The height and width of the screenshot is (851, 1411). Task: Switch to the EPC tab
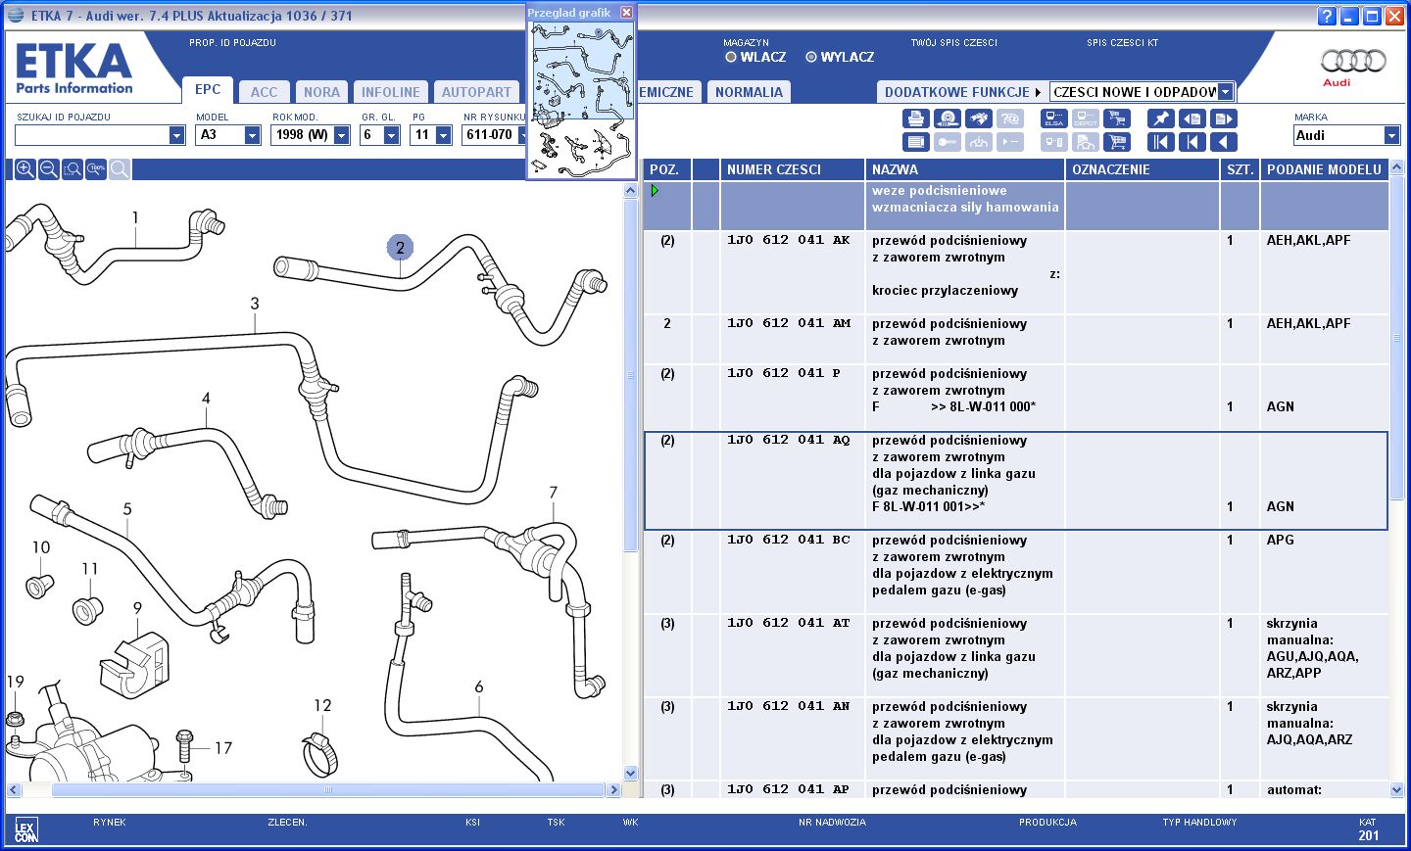point(208,89)
